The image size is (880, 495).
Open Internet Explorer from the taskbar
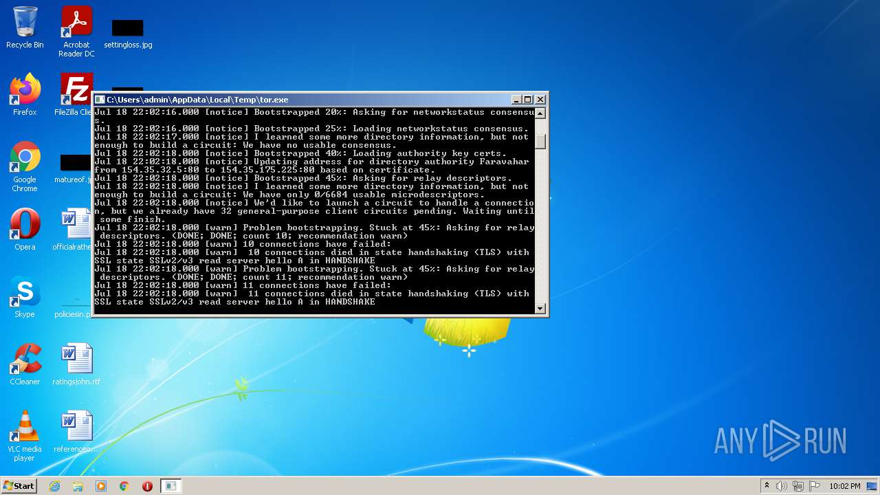click(x=54, y=486)
